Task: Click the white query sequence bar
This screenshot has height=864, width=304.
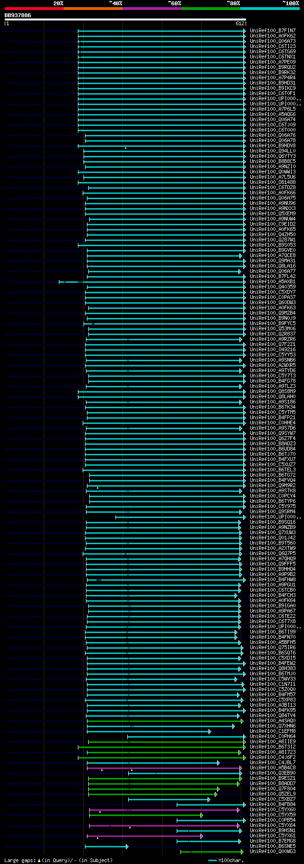Action: click(x=125, y=19)
